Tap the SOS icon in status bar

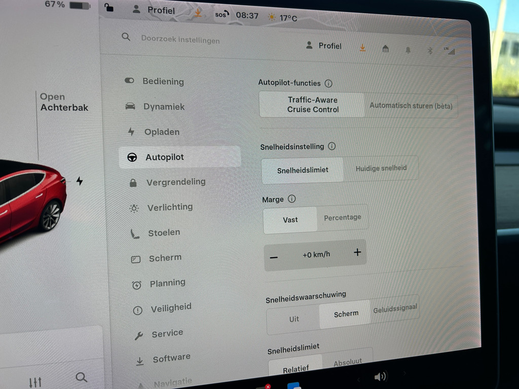(x=222, y=15)
